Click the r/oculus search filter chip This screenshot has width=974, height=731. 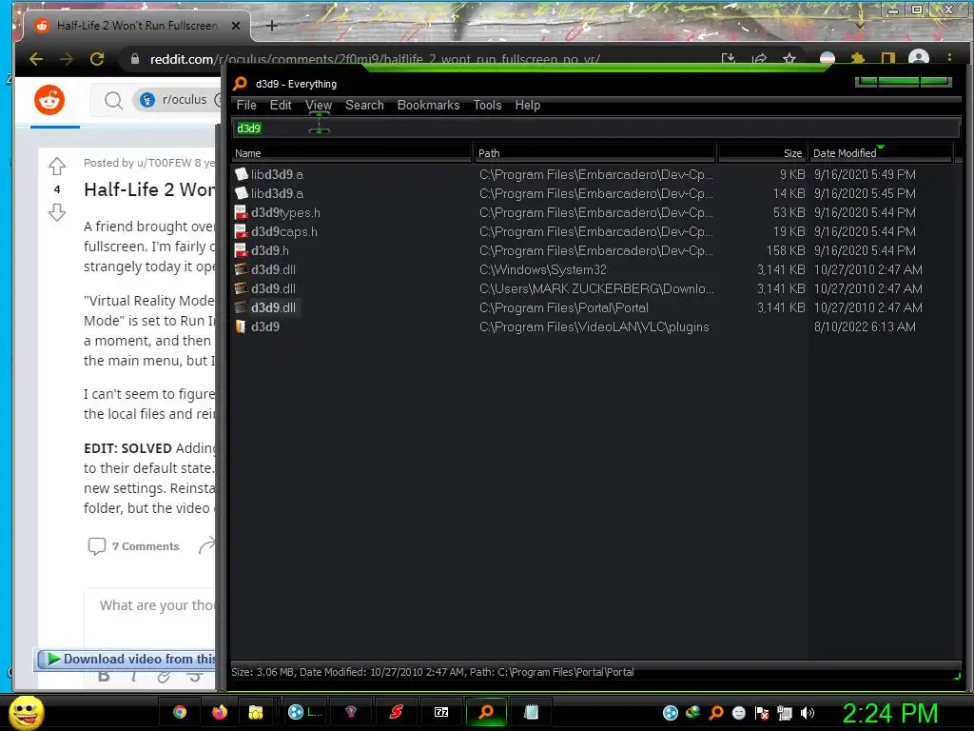click(x=176, y=99)
